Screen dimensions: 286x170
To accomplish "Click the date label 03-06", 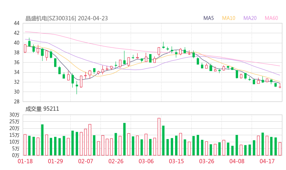I will (x=146, y=161).
